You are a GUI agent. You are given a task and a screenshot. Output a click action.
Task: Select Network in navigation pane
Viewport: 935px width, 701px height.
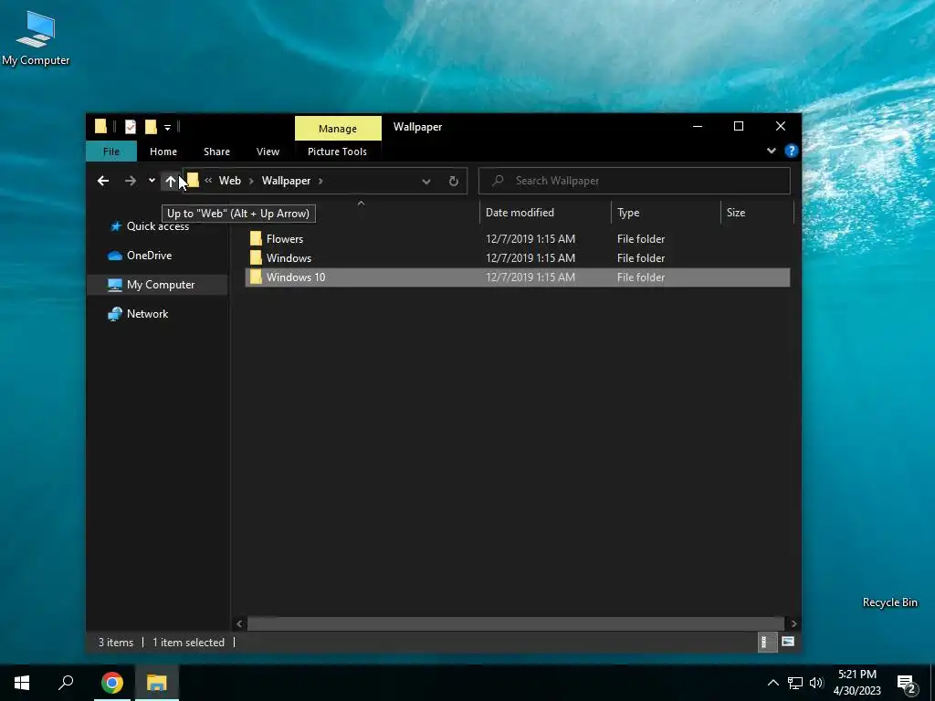coord(147,314)
